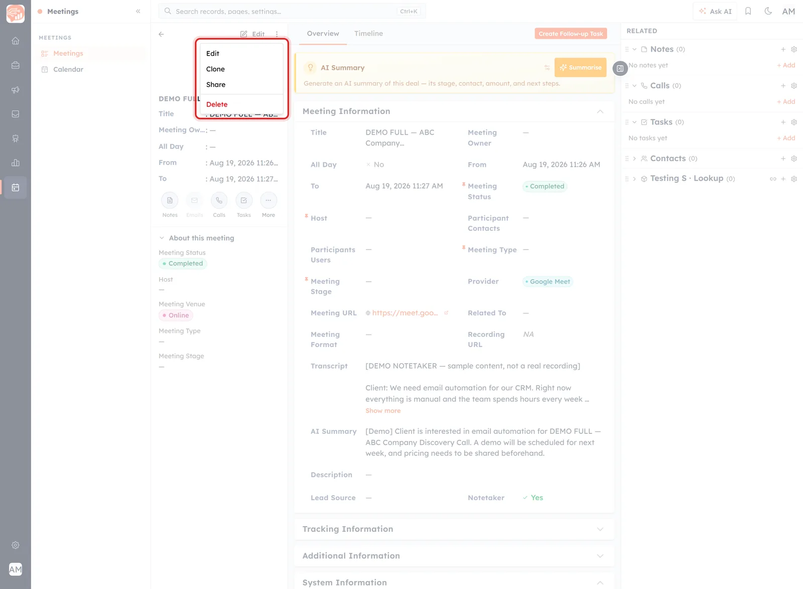The image size is (803, 589).
Task: Expand the Additional Information section
Action: (600, 556)
